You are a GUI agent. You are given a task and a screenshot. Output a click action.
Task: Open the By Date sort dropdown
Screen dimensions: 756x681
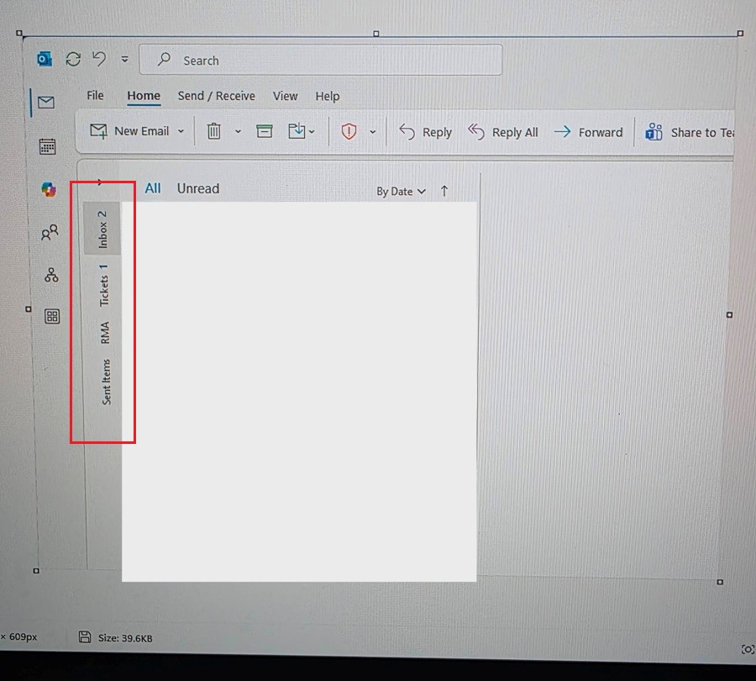coord(402,192)
